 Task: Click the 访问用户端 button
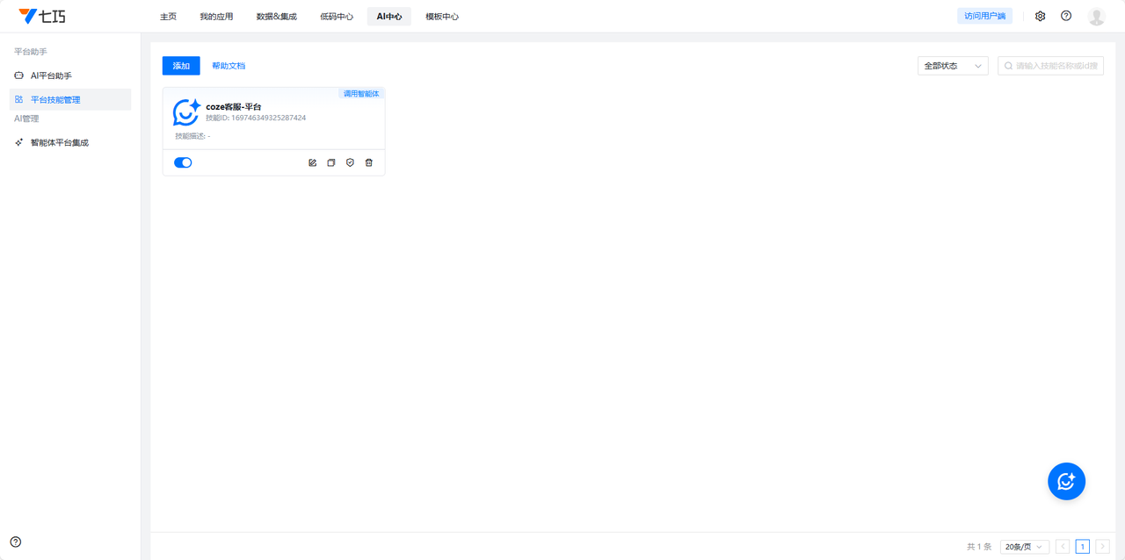pos(984,16)
